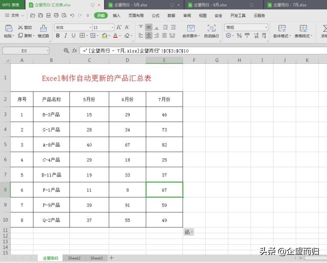Viewport: 327px width, 263px height.
Task: Click the Undo arrow icon
Action: point(72,15)
